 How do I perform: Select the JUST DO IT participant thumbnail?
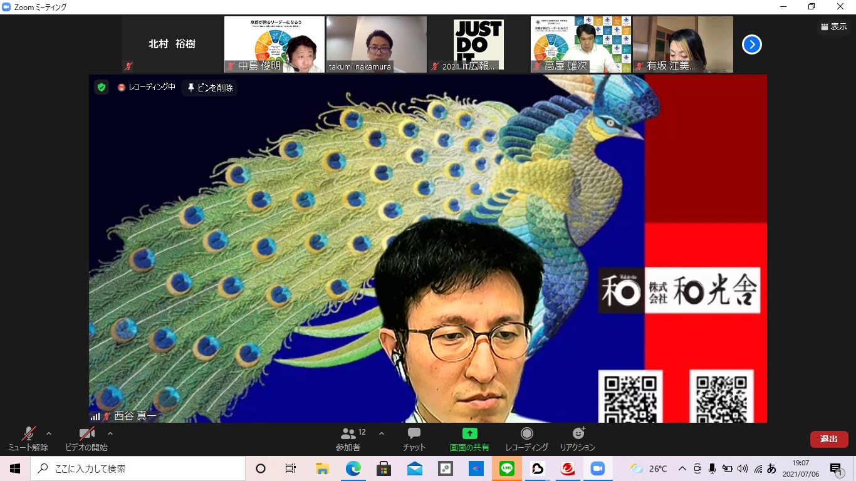[479, 44]
